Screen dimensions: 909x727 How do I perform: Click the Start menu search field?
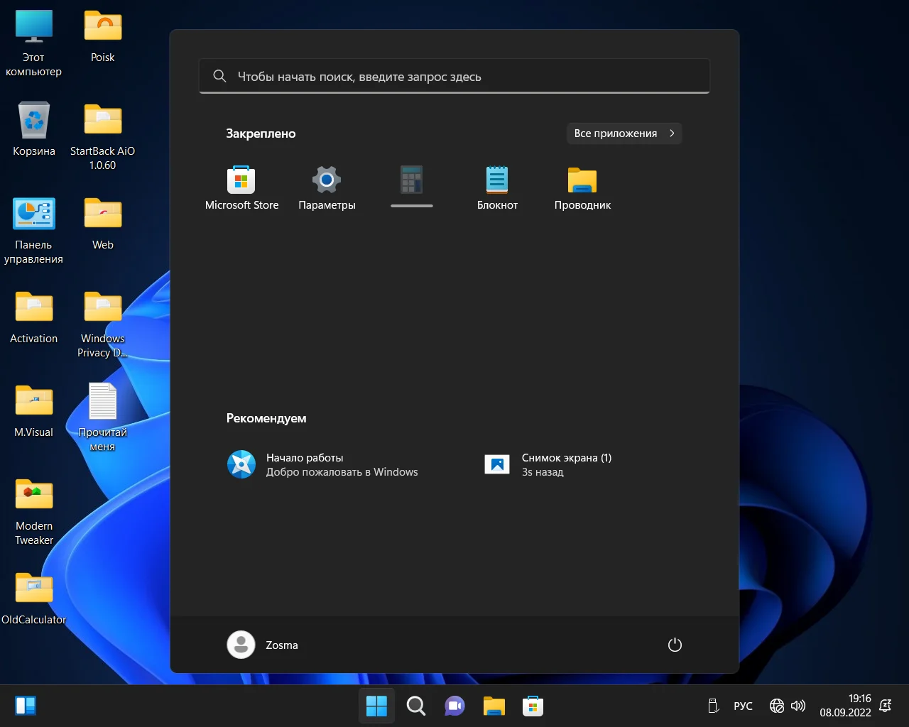(x=454, y=77)
